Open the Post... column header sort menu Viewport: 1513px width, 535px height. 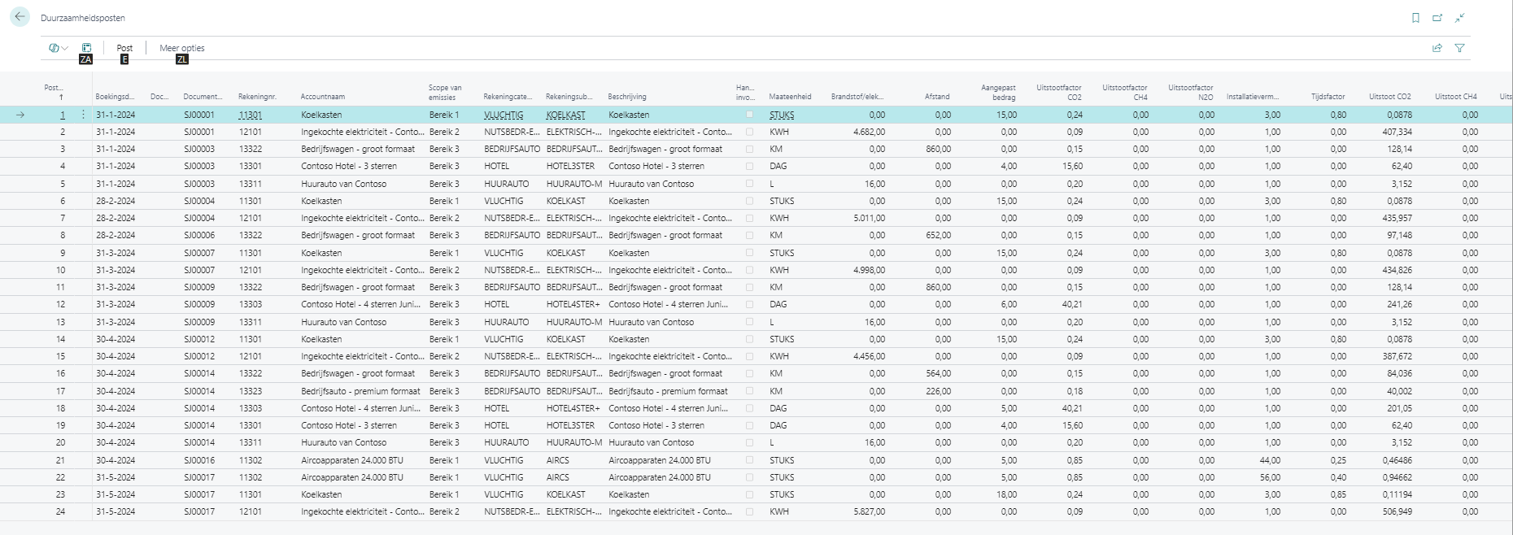(x=54, y=92)
